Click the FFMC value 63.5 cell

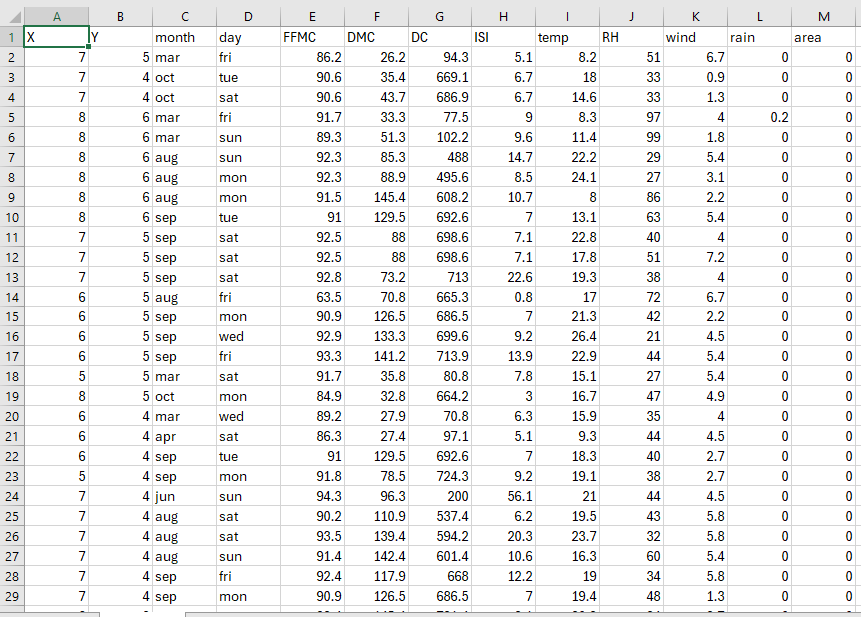[x=312, y=297]
